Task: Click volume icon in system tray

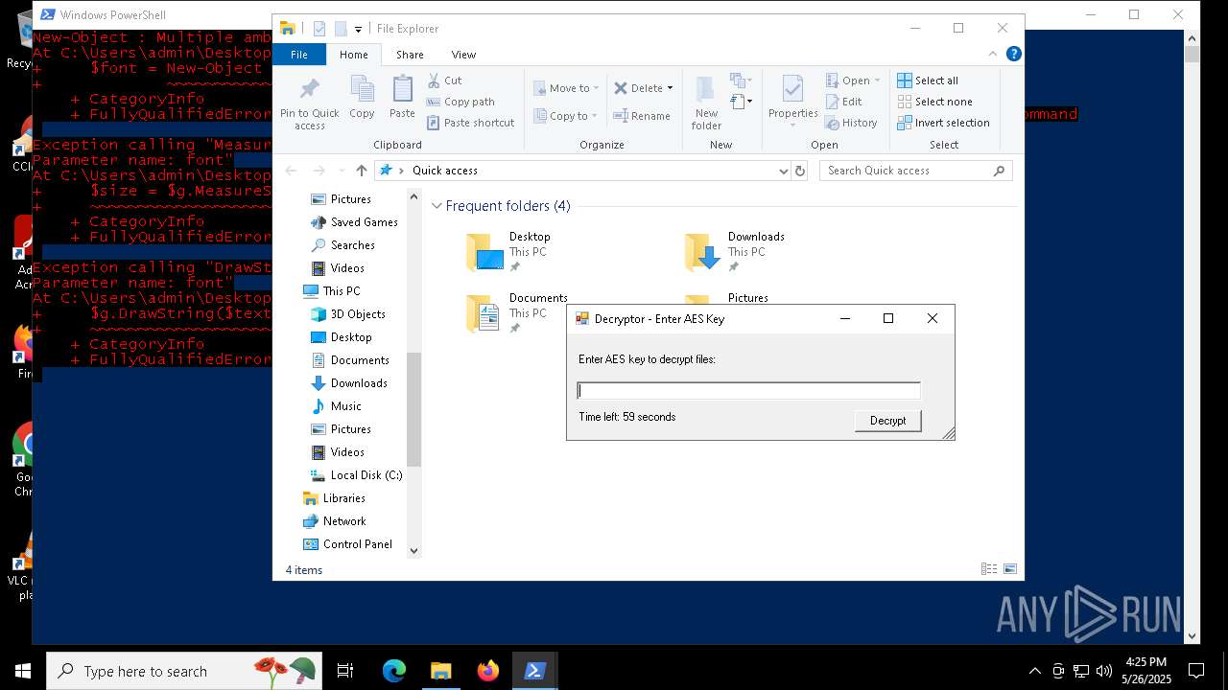Action: [1104, 671]
